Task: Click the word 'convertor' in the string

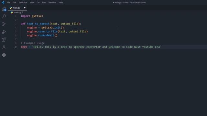Action: pyautogui.click(x=93, y=47)
